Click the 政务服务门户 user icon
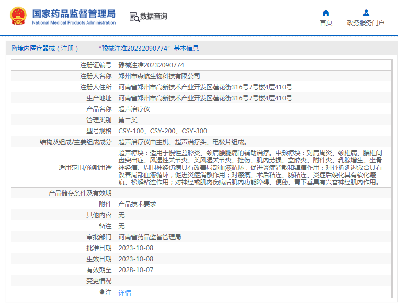Screen dimensions: 398x304 366,13
